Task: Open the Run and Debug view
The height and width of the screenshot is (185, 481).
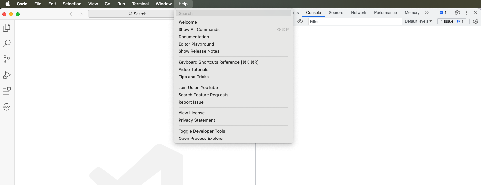Action: coord(7,76)
